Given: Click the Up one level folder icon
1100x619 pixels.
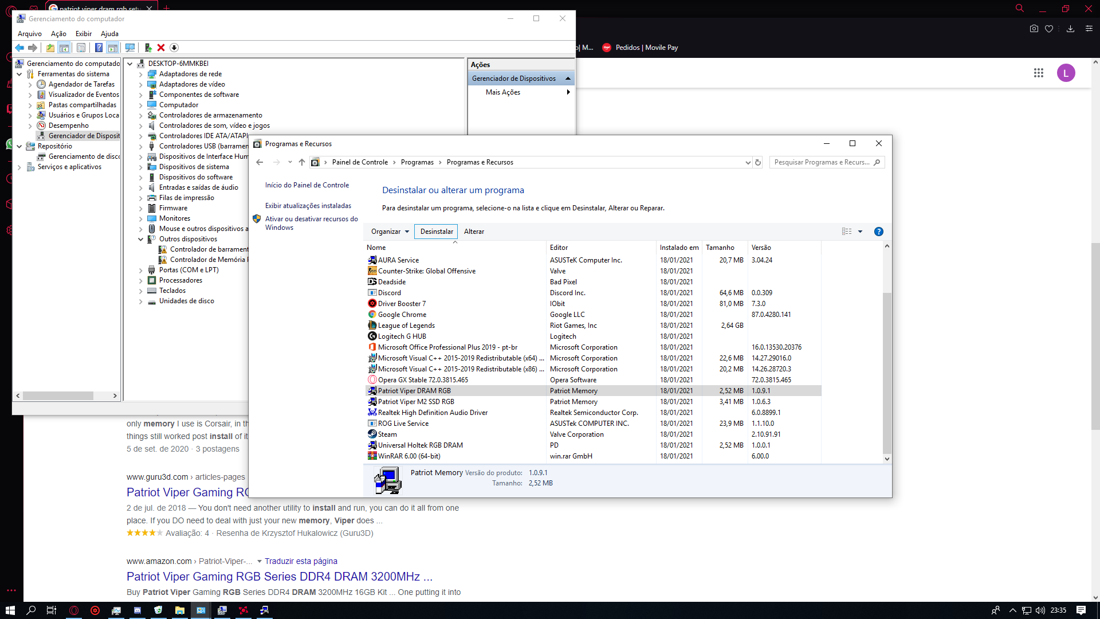Looking at the screenshot, I should pyautogui.click(x=50, y=48).
